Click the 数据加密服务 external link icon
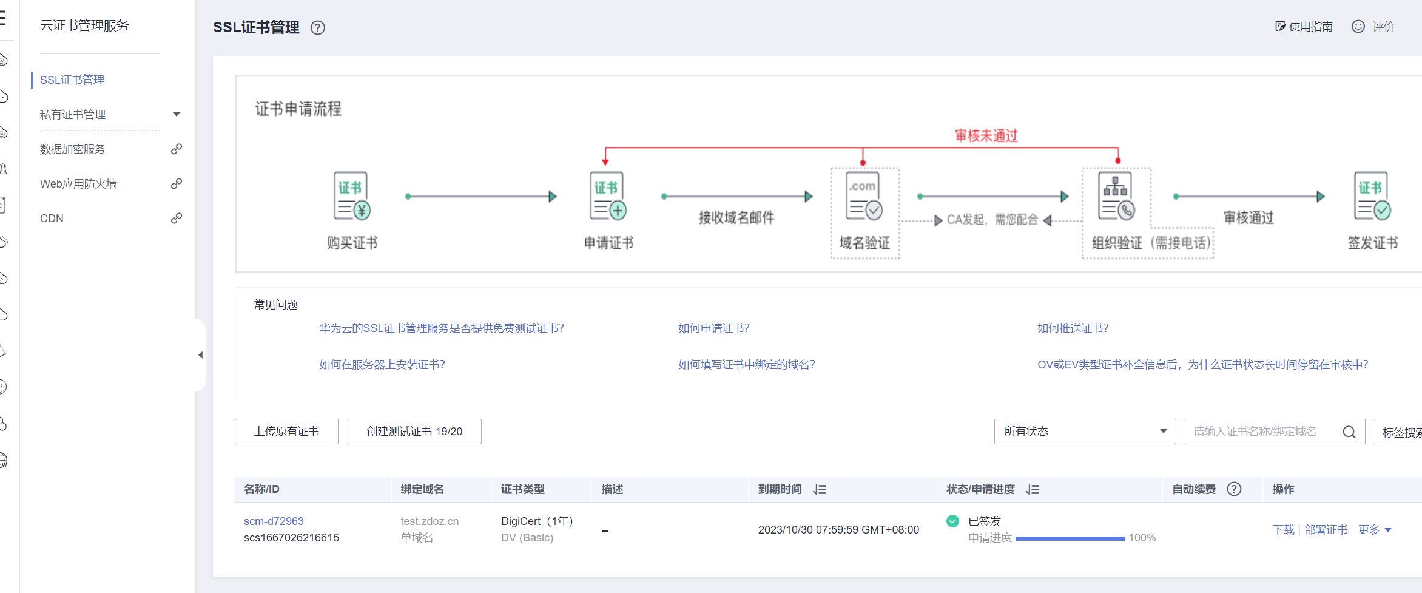 (x=177, y=149)
